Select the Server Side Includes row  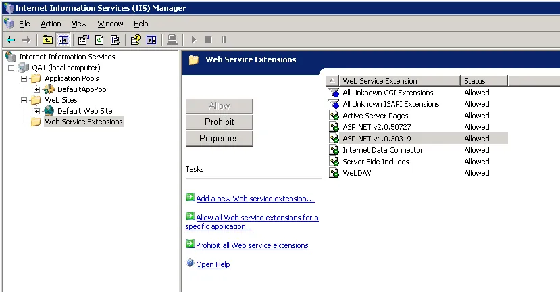click(x=418, y=162)
